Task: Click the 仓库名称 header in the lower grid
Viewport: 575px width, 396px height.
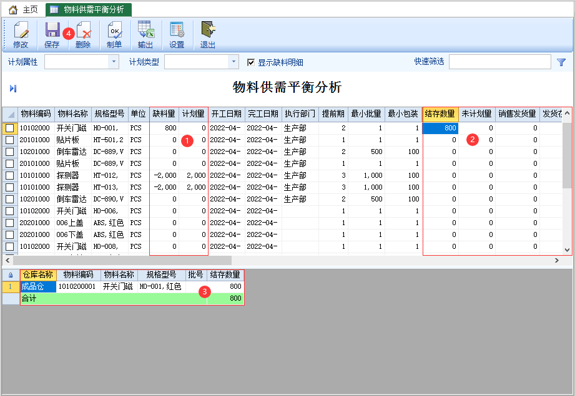Action: click(38, 275)
